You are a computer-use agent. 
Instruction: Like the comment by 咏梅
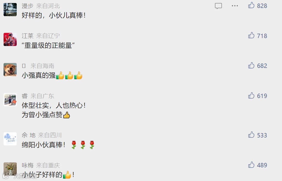(x=251, y=165)
